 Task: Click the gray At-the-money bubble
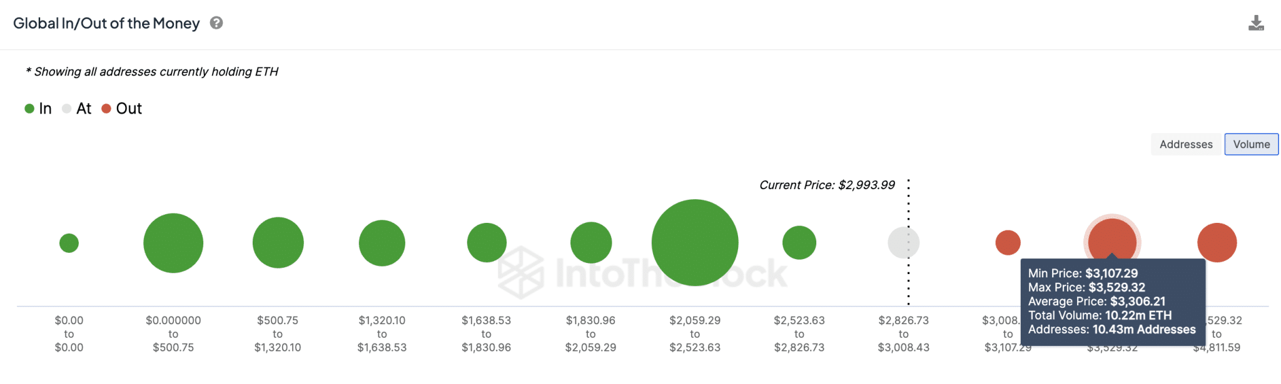[903, 243]
